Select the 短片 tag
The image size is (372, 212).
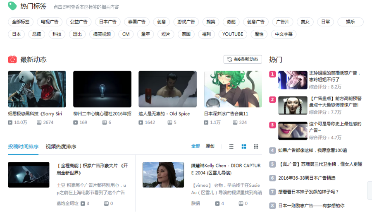coord(166,34)
